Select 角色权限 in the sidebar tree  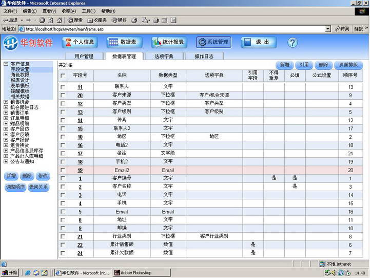20,75
